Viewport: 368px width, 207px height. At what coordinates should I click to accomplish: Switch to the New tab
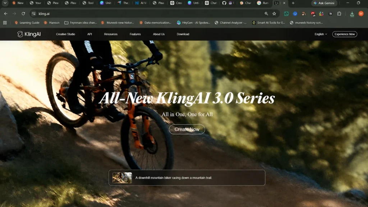[x=18, y=3]
